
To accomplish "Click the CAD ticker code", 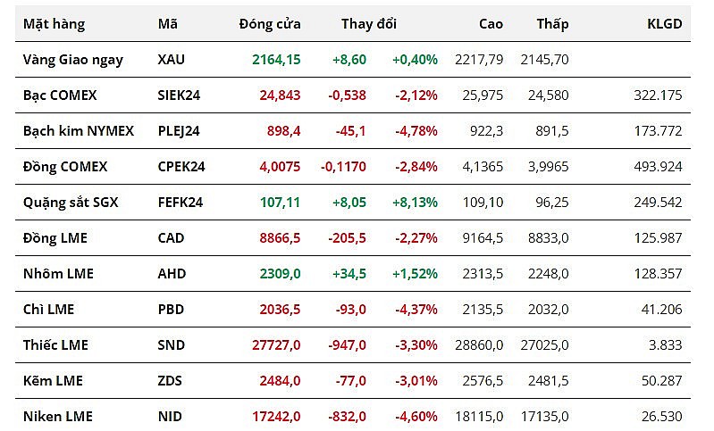I will coord(172,237).
